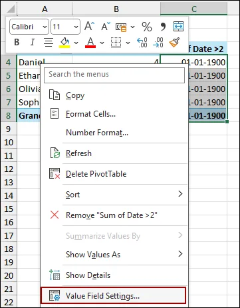Select row 15 header
240x308 pixels.
9,209
